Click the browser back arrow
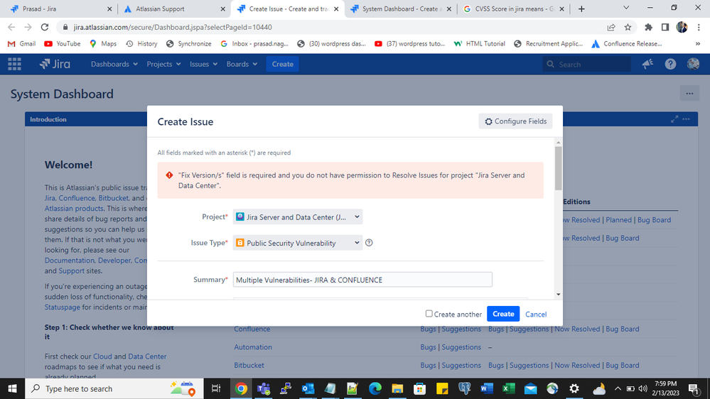This screenshot has width=710, height=399. point(12,27)
